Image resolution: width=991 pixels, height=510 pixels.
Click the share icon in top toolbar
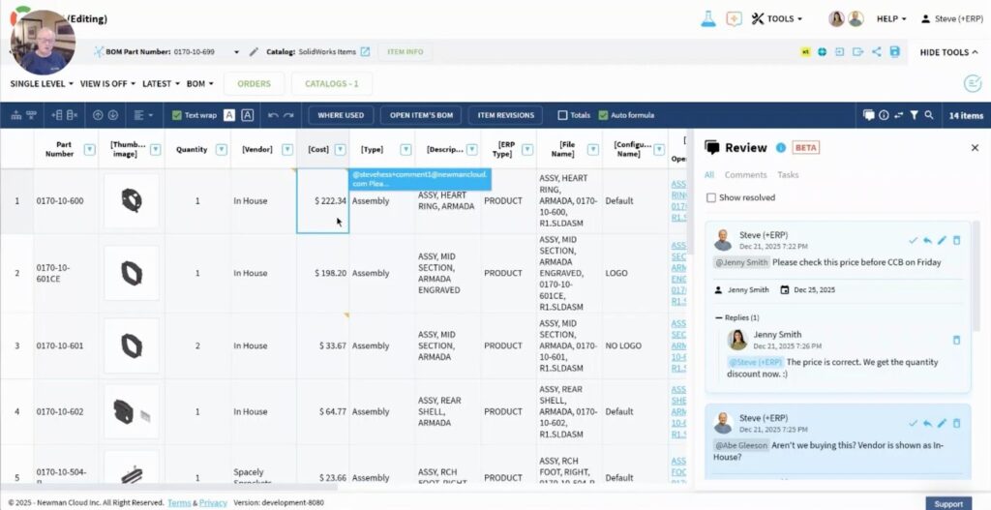click(877, 52)
